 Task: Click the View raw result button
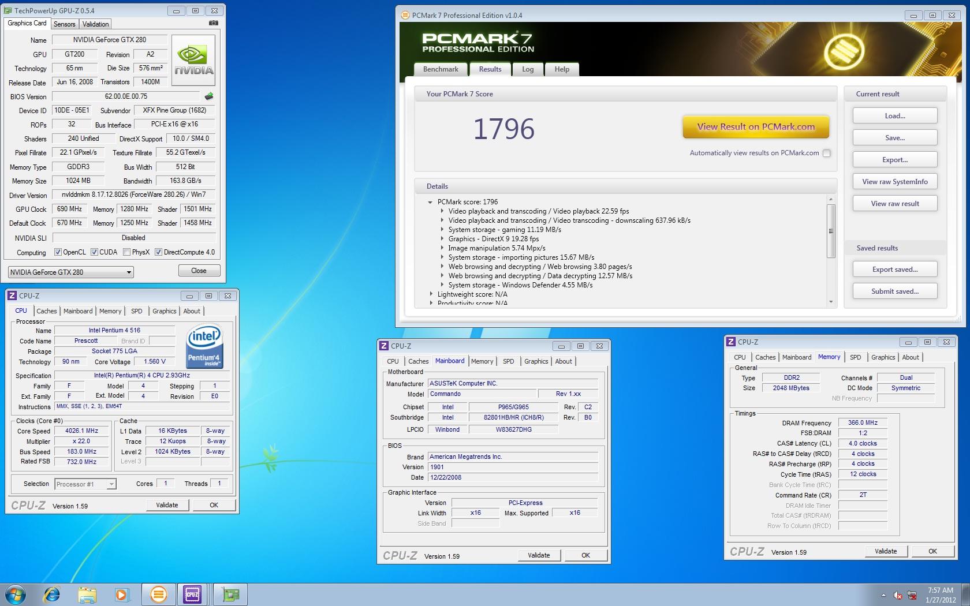pyautogui.click(x=895, y=204)
